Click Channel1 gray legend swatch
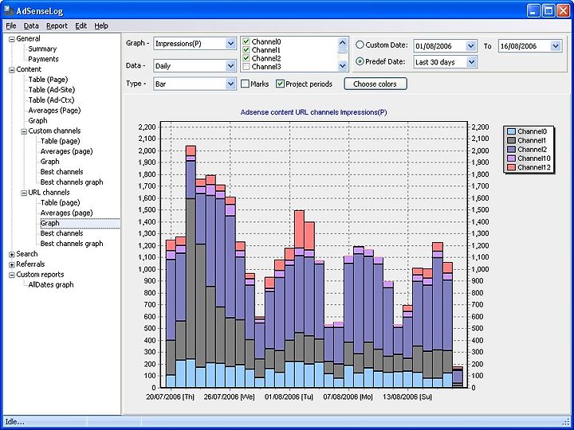The image size is (574, 430). [511, 140]
